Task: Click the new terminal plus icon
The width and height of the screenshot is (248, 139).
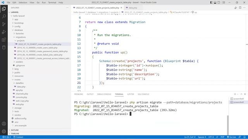Action: (235, 94)
